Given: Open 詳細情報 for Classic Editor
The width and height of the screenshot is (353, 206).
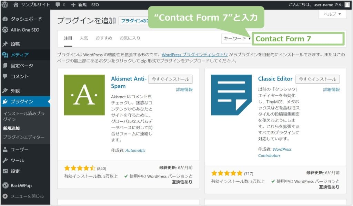Looking at the screenshot, I should (331, 89).
